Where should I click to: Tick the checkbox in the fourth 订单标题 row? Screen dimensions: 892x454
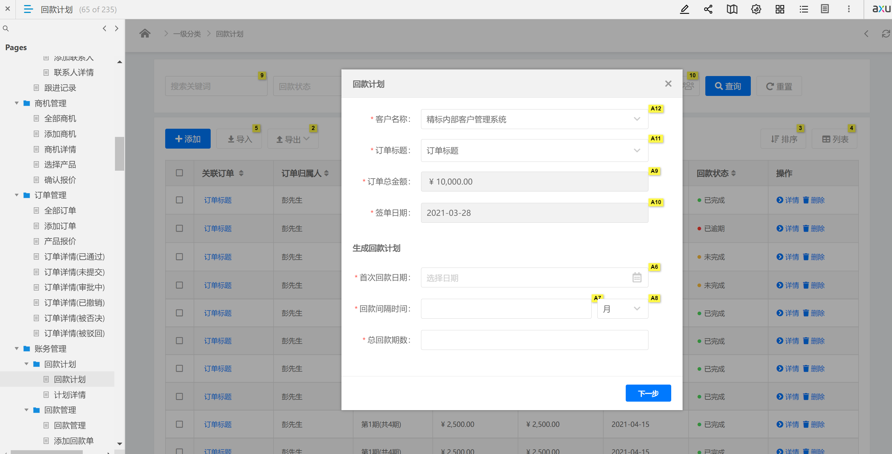(x=179, y=285)
